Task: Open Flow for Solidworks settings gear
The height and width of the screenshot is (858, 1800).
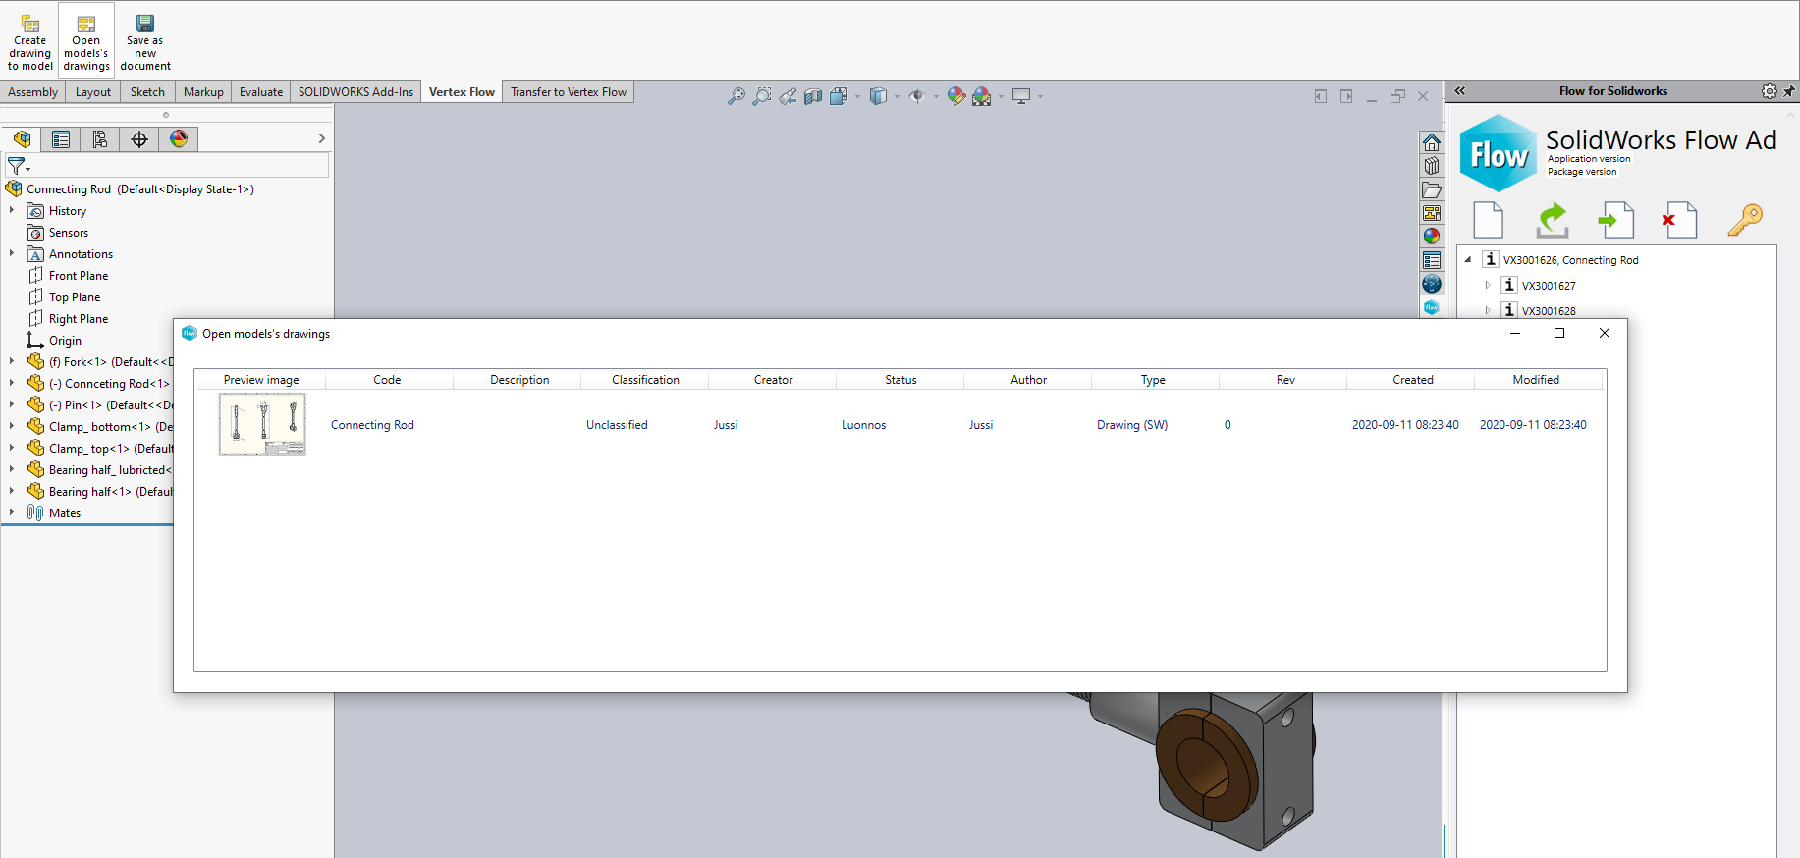Action: (1769, 91)
